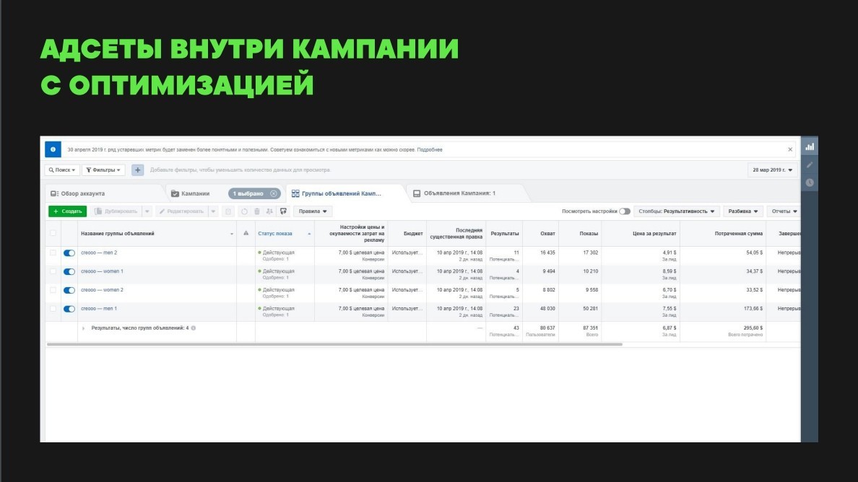Open the 'Правила' dropdown
Screen dimensions: 858x482
click(x=313, y=211)
